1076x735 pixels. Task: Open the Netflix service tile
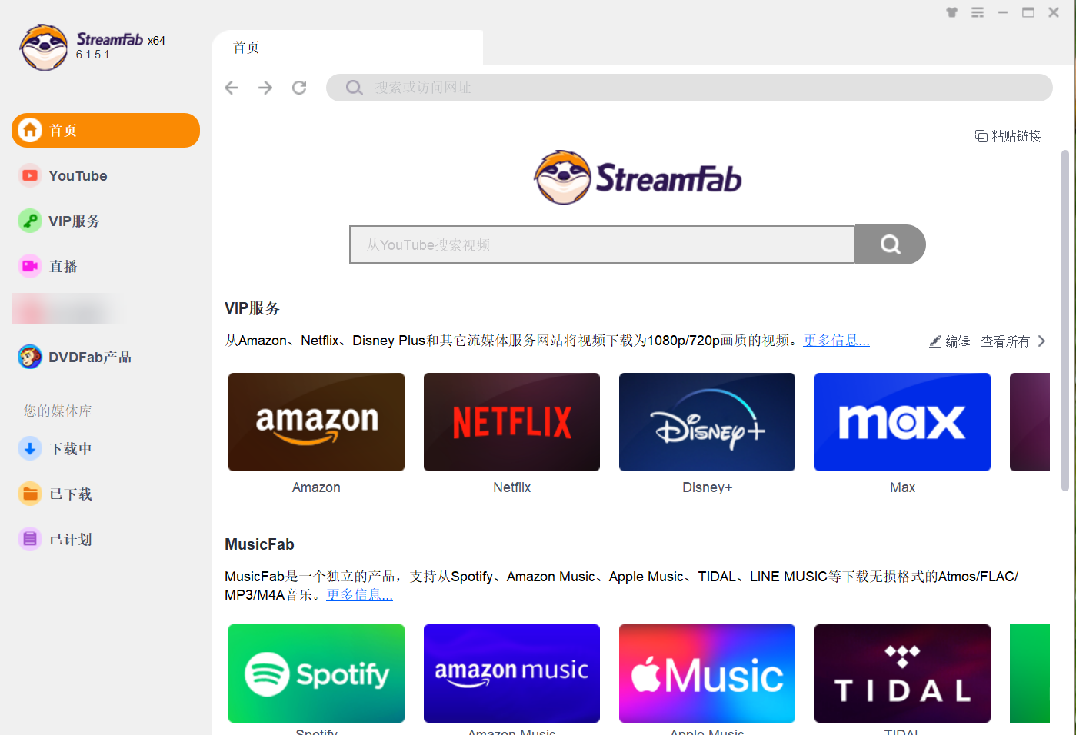point(511,422)
